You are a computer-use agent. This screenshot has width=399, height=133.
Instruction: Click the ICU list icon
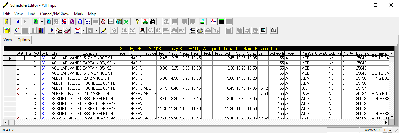point(214,22)
